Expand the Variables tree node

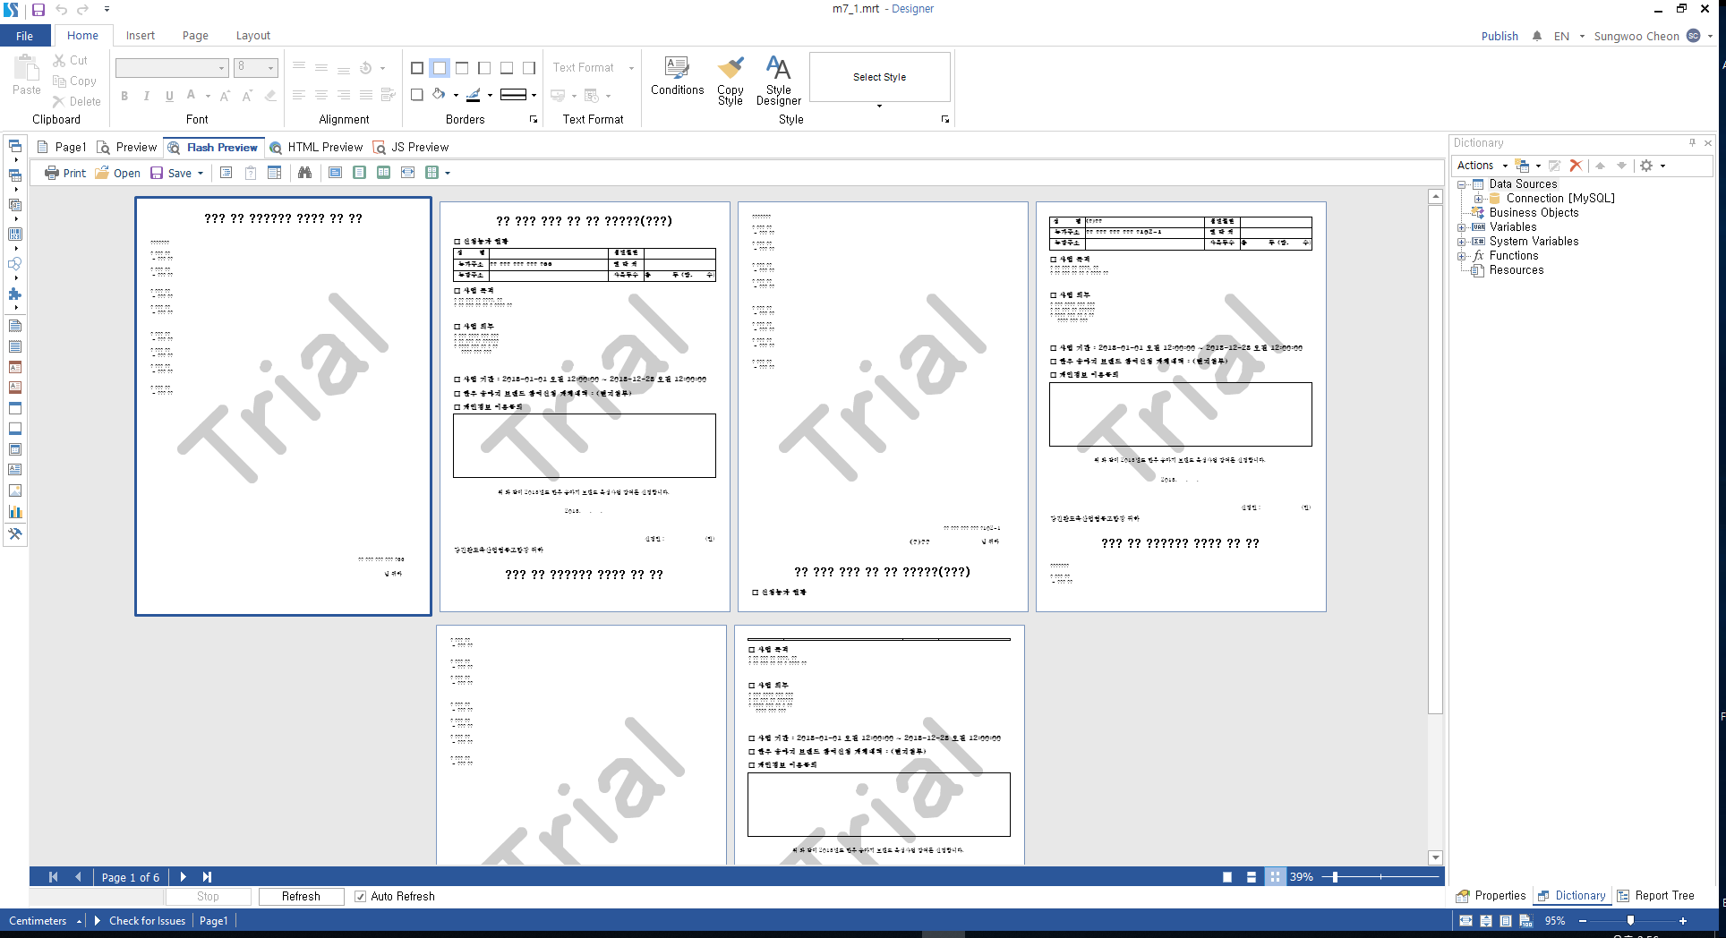click(x=1461, y=227)
